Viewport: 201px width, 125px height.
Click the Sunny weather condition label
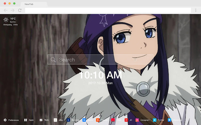[x=13, y=22]
